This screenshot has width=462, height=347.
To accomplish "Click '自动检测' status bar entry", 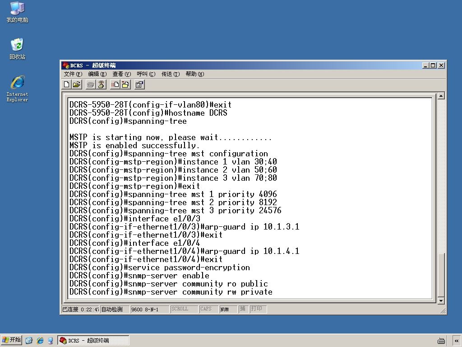I will [x=114, y=309].
